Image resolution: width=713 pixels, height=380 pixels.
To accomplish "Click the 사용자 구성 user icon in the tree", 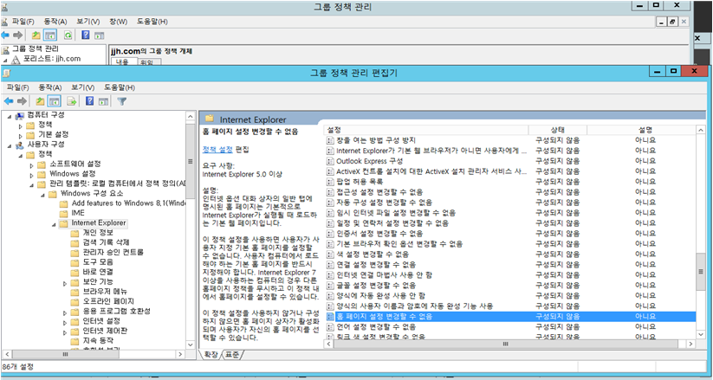I will 20,145.
